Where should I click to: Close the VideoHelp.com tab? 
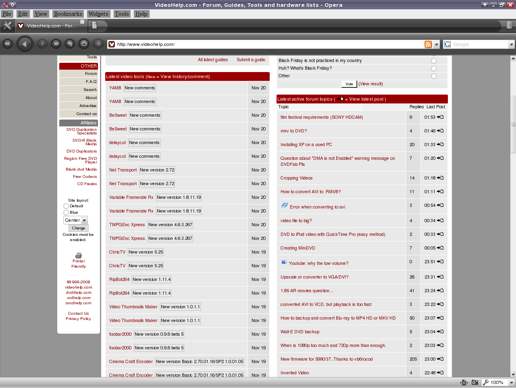82,22
